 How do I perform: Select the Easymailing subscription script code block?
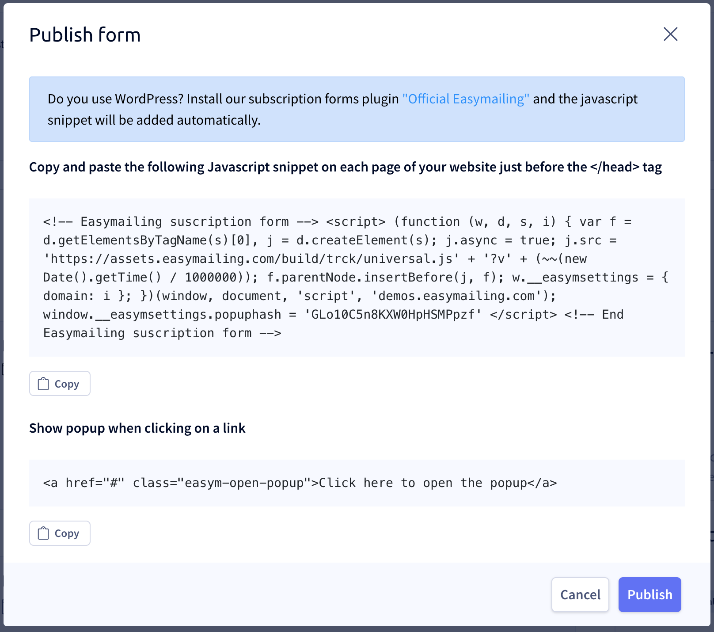click(357, 277)
